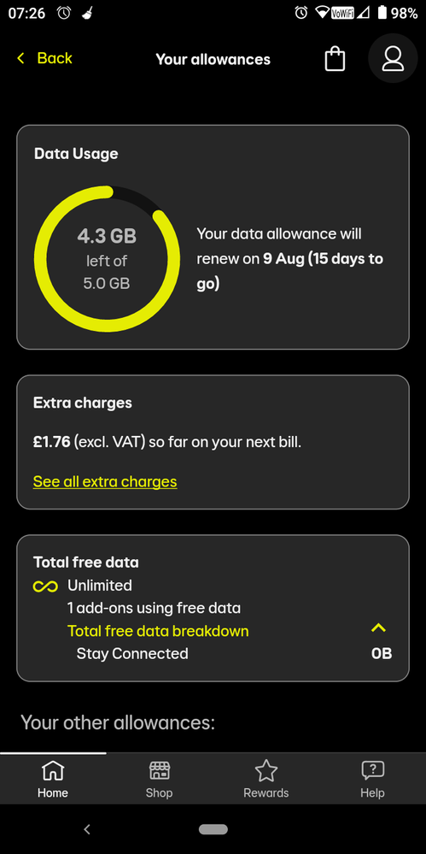
Task: Tap the Rewards star icon
Action: 266,771
